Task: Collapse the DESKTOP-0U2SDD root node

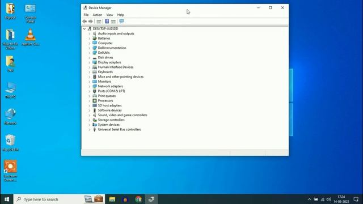Action: click(x=85, y=29)
